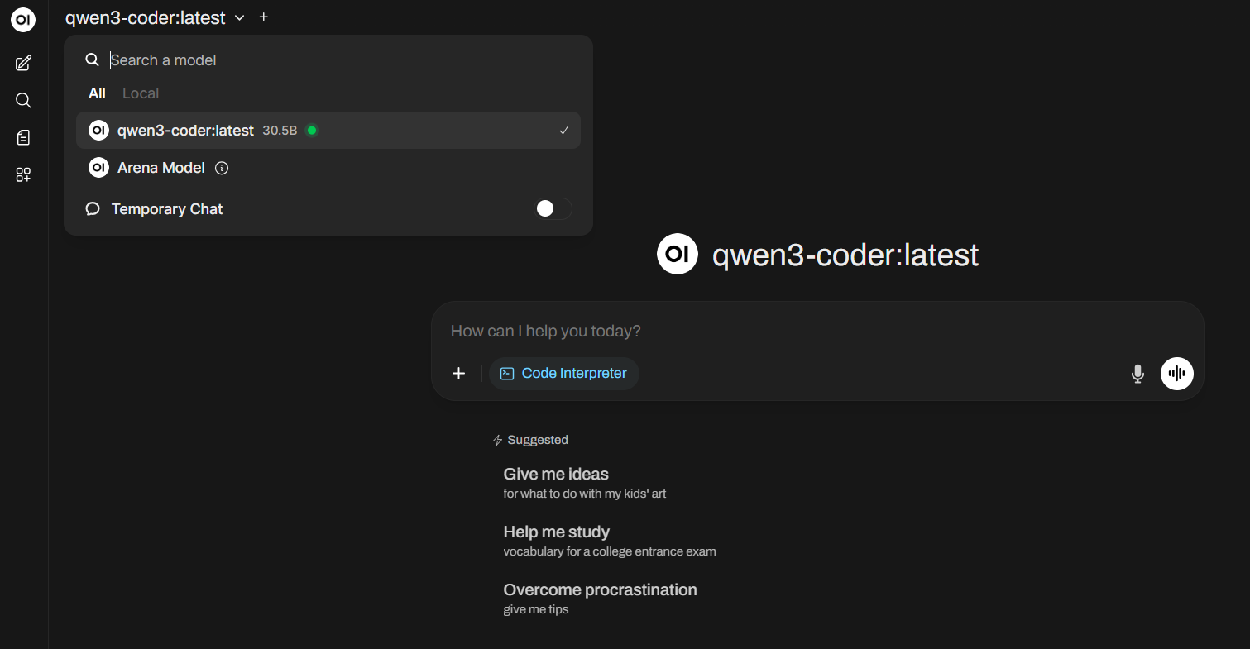Start voice mode with waveform button
Image resolution: width=1250 pixels, height=649 pixels.
point(1176,374)
